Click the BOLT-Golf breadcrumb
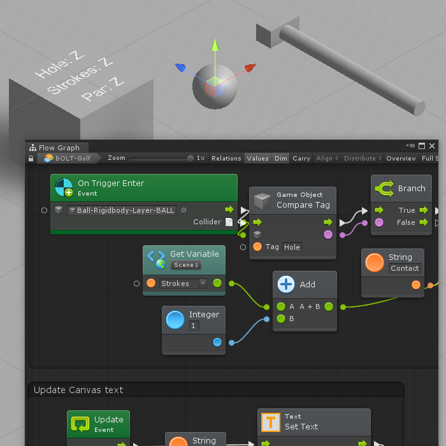This screenshot has height=446, width=446. click(x=69, y=158)
